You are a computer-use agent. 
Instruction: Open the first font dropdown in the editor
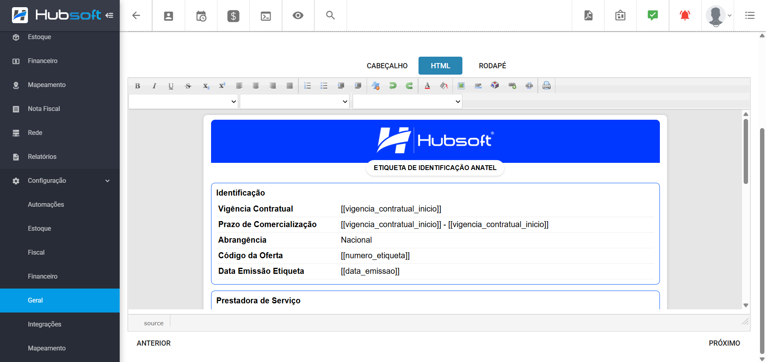(183, 101)
